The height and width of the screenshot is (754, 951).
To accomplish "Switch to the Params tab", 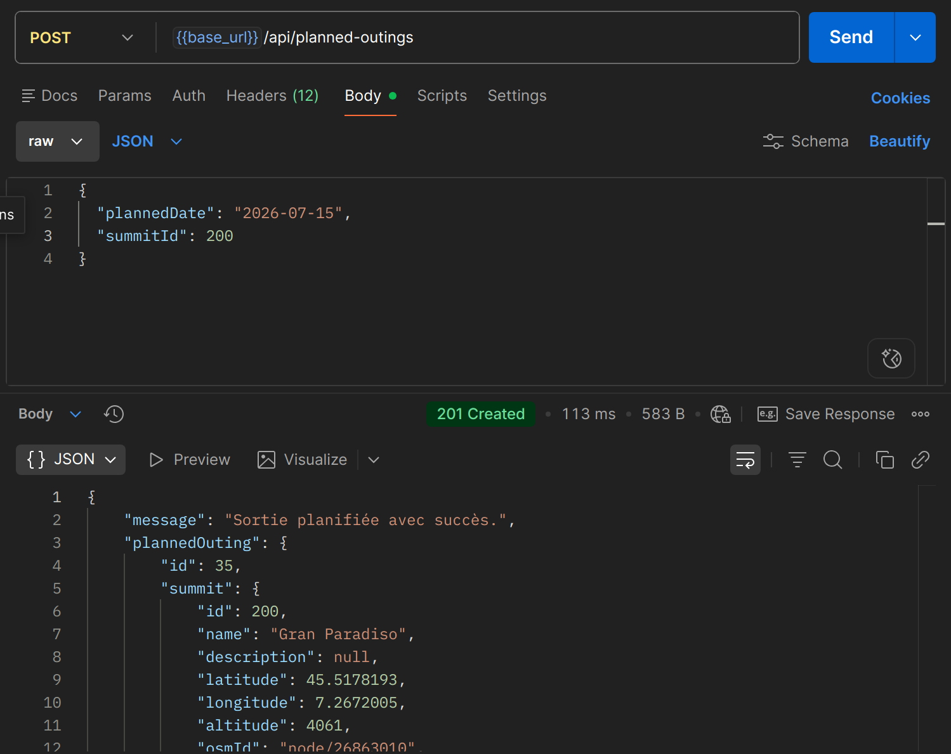I will coord(125,96).
